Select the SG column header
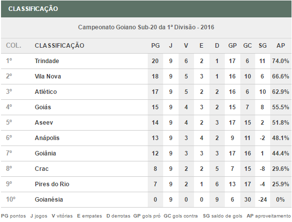This screenshot has height=222, width=292. 262,46
